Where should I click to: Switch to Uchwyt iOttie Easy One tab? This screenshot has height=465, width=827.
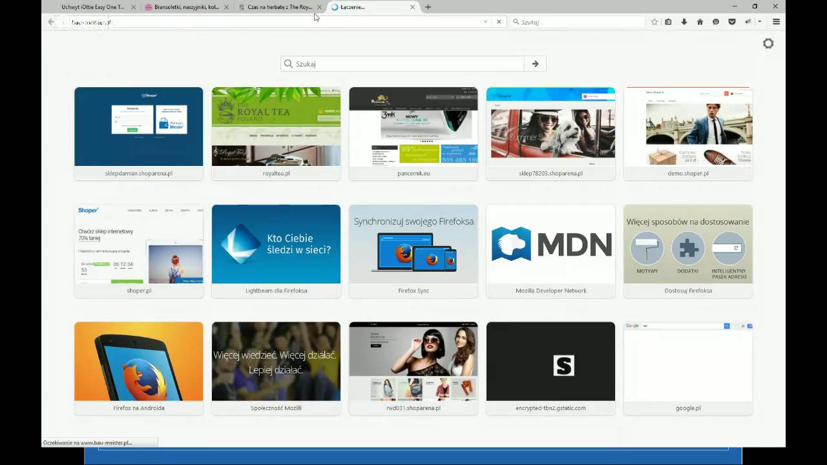point(92,7)
